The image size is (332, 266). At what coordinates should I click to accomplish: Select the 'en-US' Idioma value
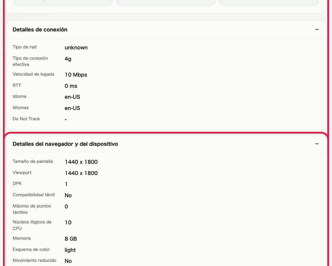(x=72, y=97)
